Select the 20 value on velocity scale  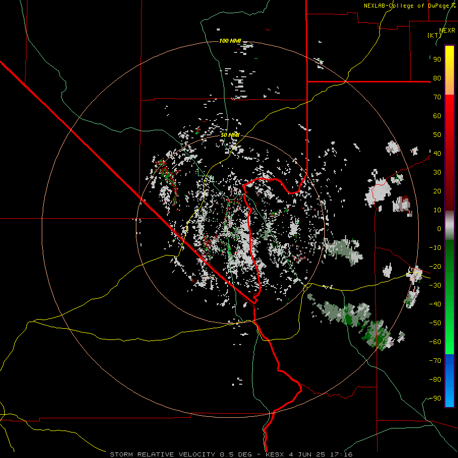pos(437,191)
